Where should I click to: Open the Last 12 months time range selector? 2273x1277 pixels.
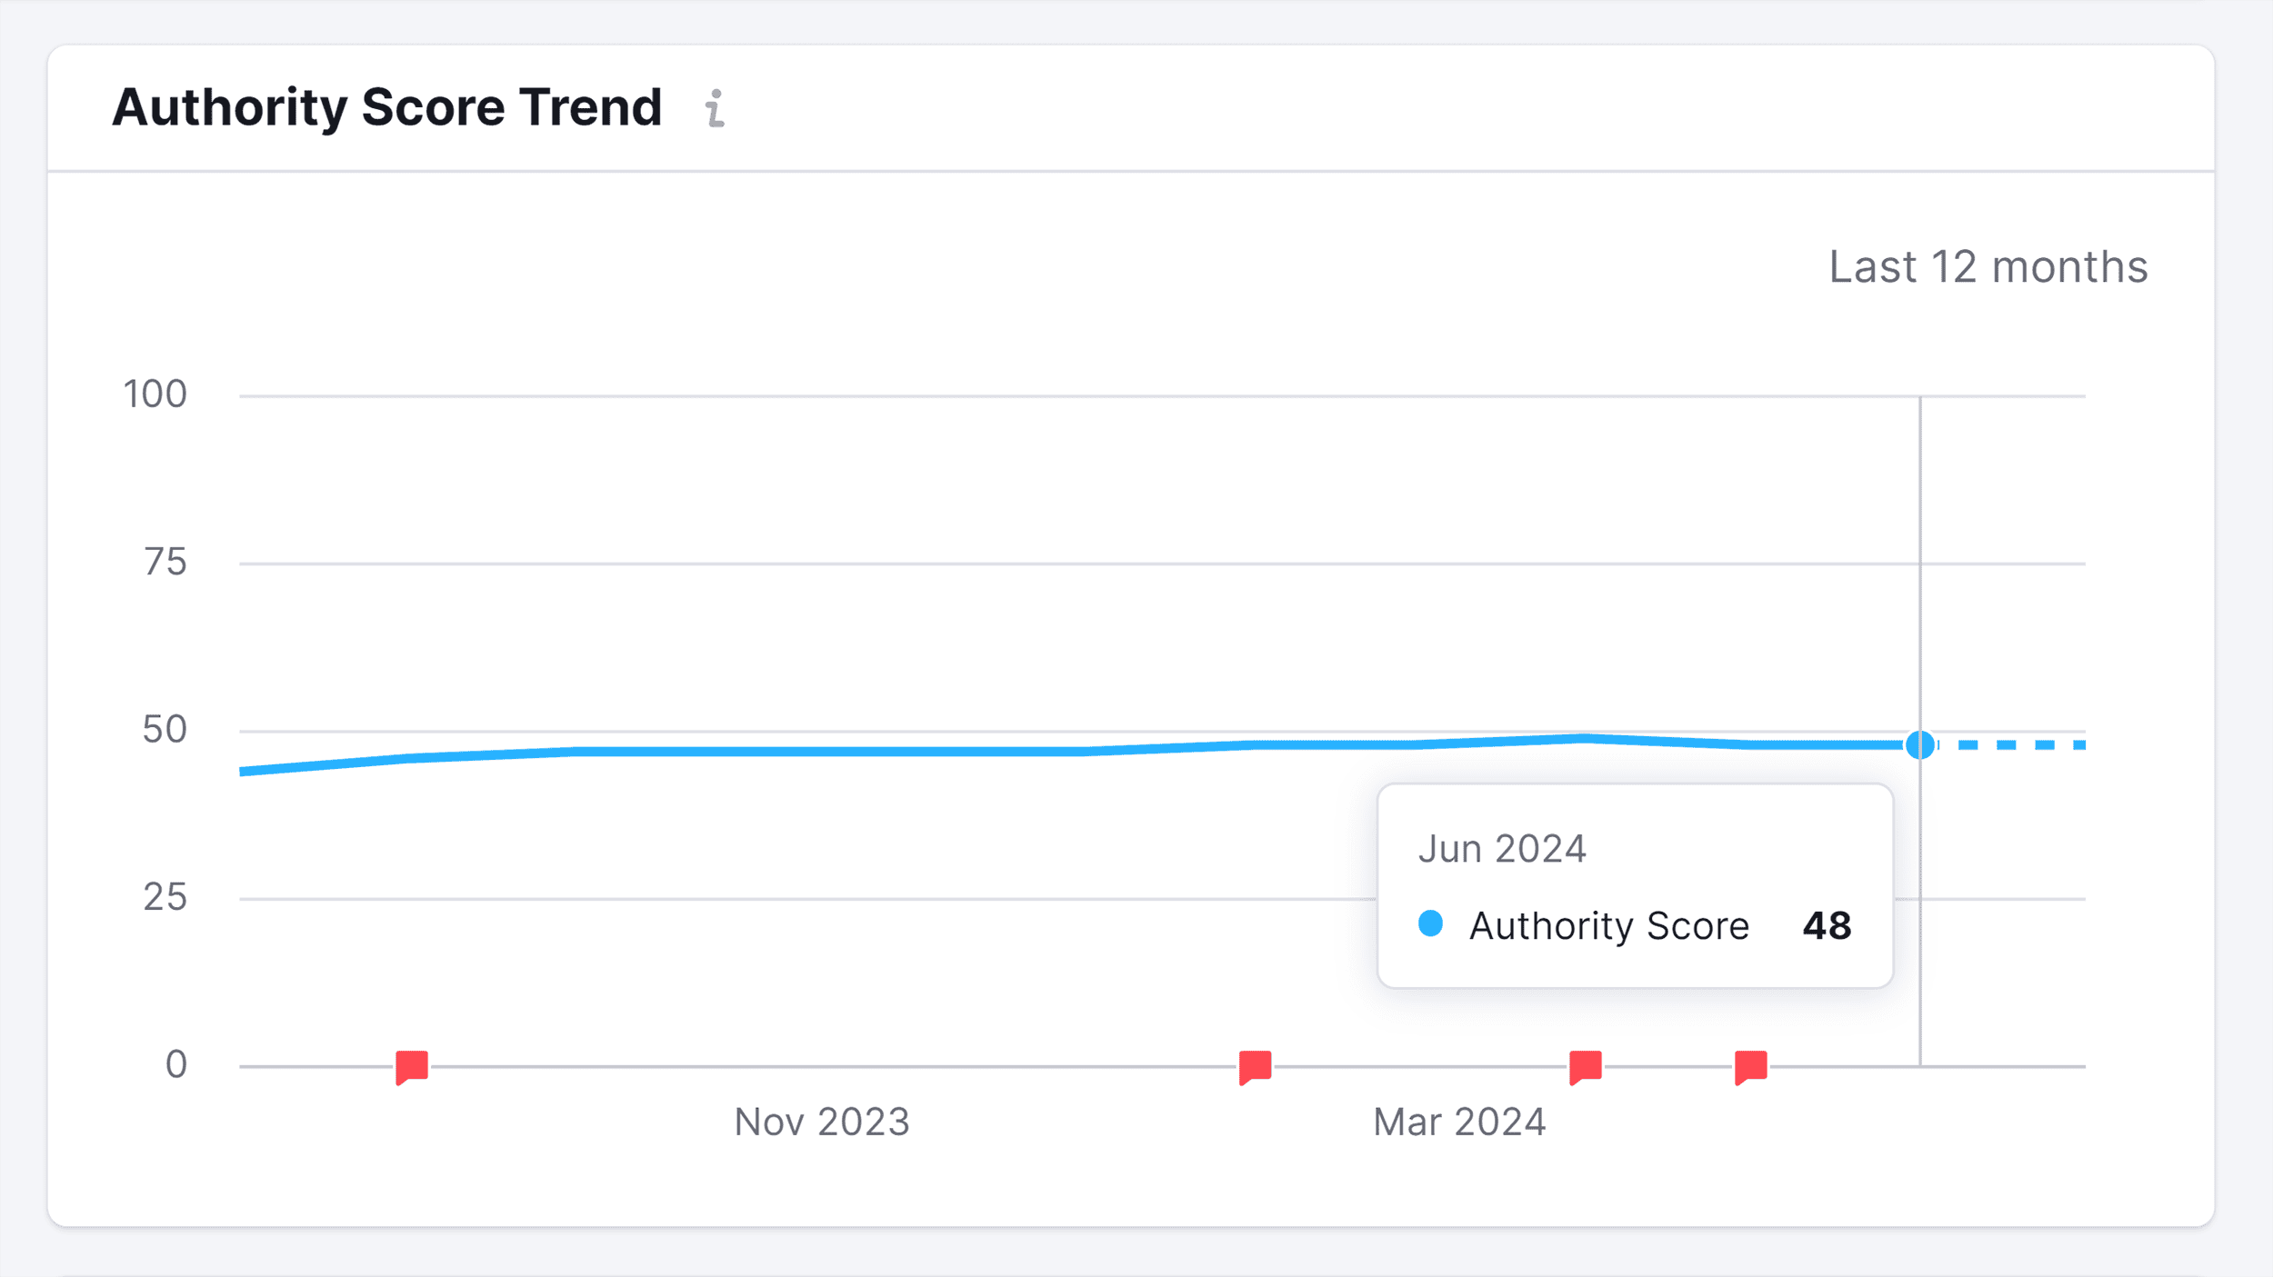(x=1987, y=267)
